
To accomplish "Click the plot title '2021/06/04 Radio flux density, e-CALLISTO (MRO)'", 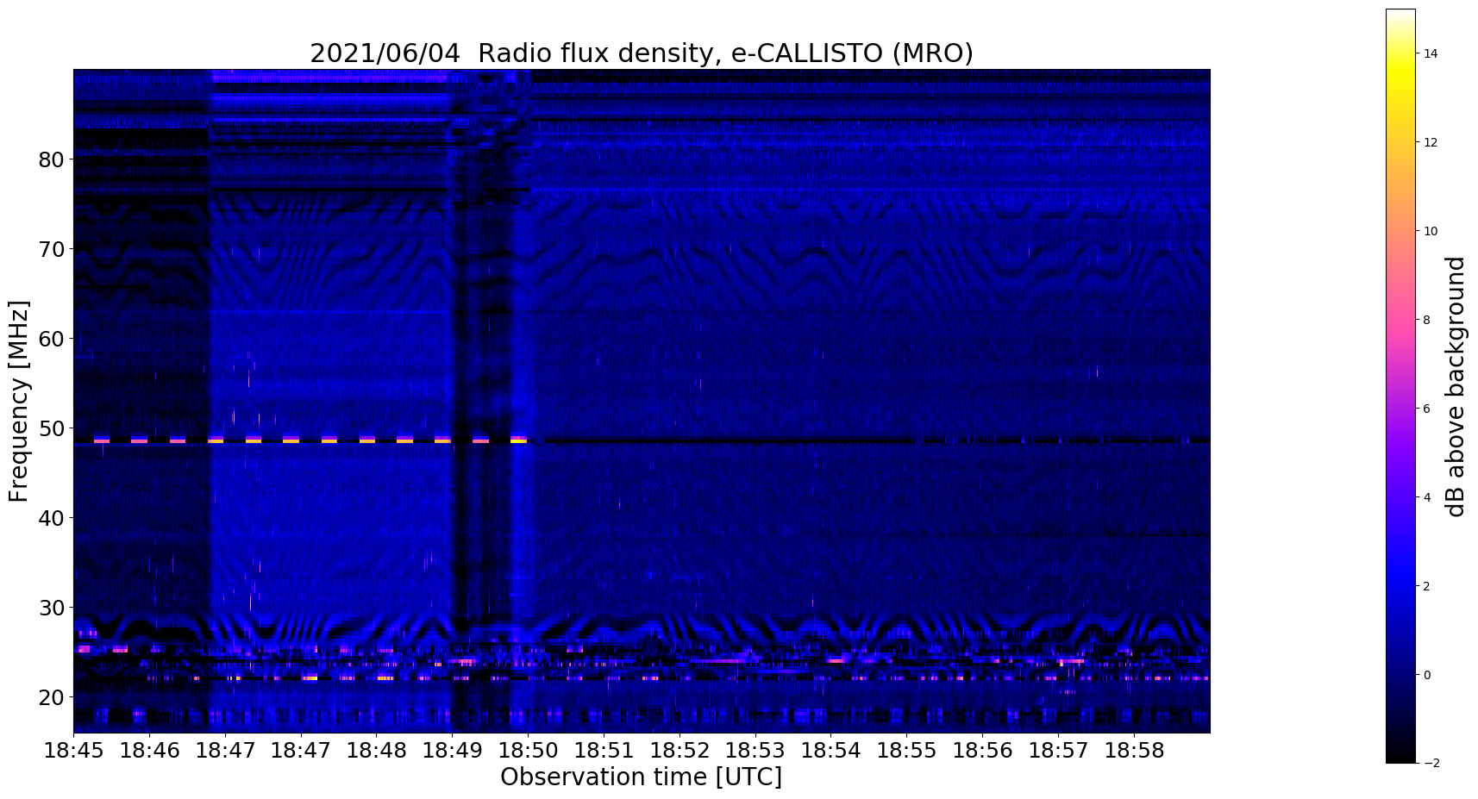I will [641, 53].
